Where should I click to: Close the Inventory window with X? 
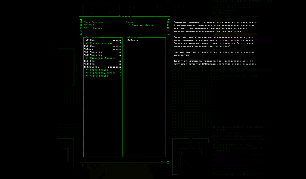coord(168,163)
